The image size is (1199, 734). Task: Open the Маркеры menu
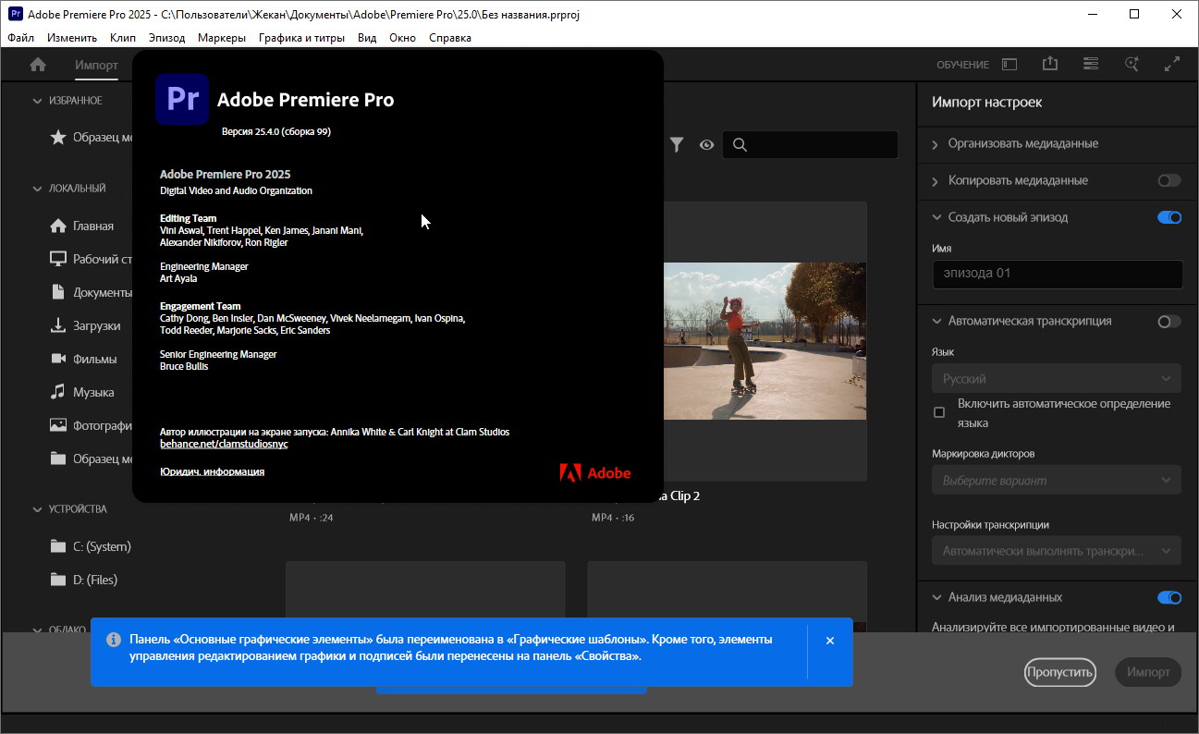222,38
